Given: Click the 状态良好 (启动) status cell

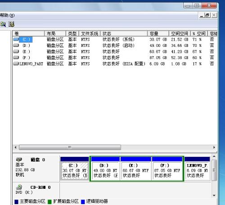Looking at the screenshot, I should [x=118, y=46].
